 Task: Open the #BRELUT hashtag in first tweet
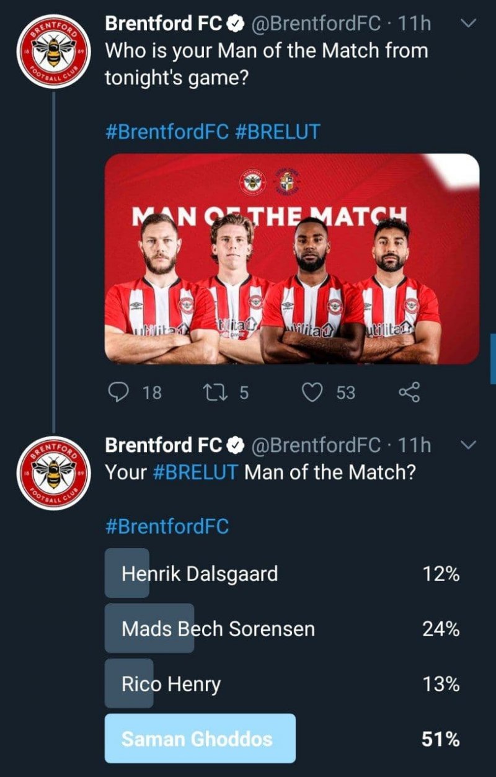(x=278, y=131)
